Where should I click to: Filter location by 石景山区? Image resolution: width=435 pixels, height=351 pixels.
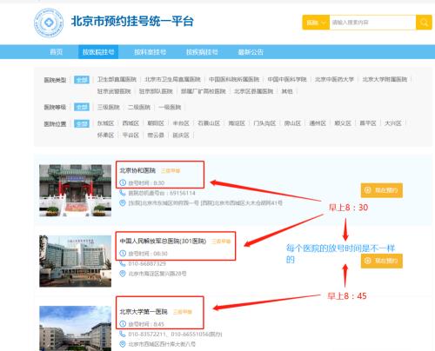[209, 123]
